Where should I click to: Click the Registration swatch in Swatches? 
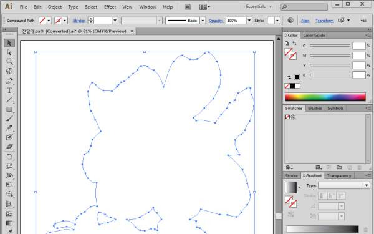pyautogui.click(x=294, y=117)
